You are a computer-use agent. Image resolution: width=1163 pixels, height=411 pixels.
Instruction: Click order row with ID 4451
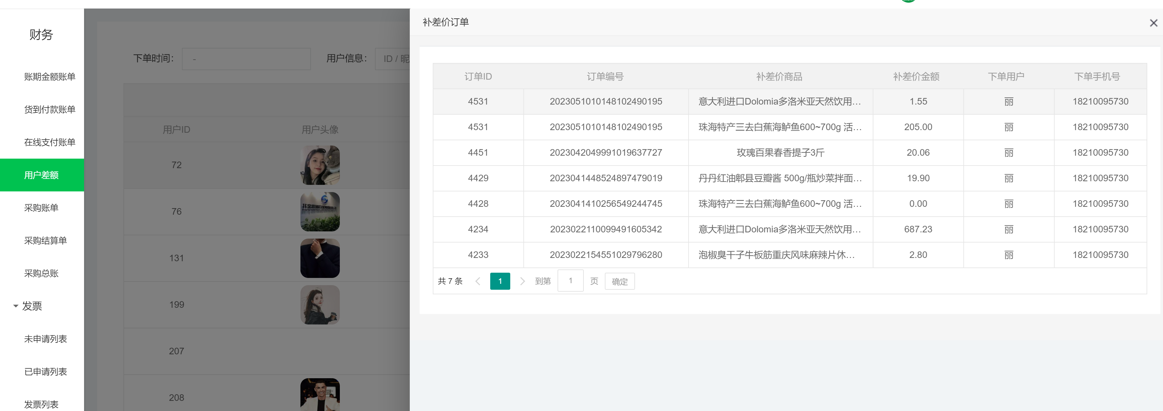click(x=478, y=153)
